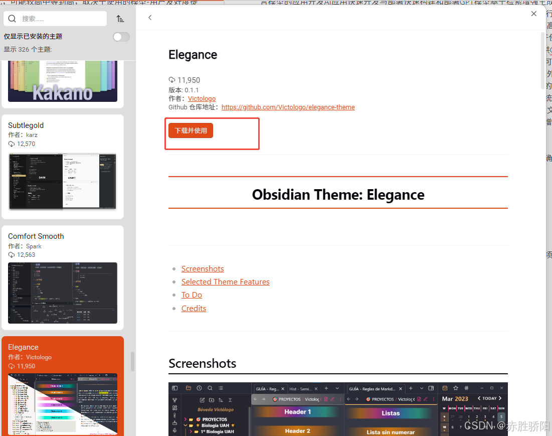Viewport: 552px width, 436px height.
Task: Open the Selected Theme Features link
Action: coord(225,282)
